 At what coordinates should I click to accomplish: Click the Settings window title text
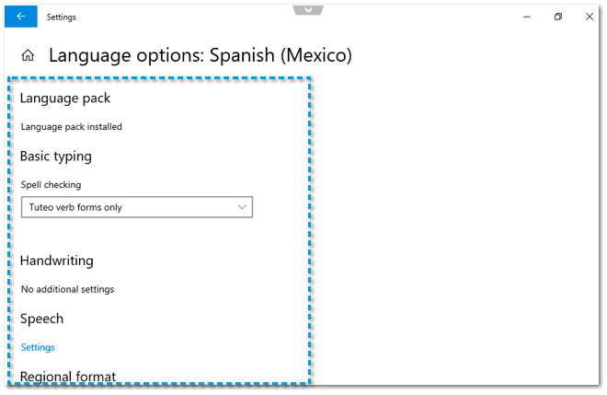(x=62, y=17)
